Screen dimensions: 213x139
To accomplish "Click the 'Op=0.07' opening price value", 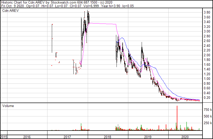I will 33,6.
